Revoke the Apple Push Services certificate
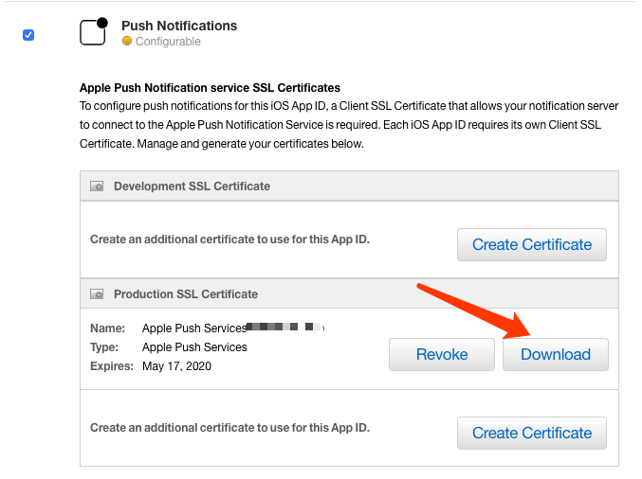The height and width of the screenshot is (479, 642). (442, 354)
